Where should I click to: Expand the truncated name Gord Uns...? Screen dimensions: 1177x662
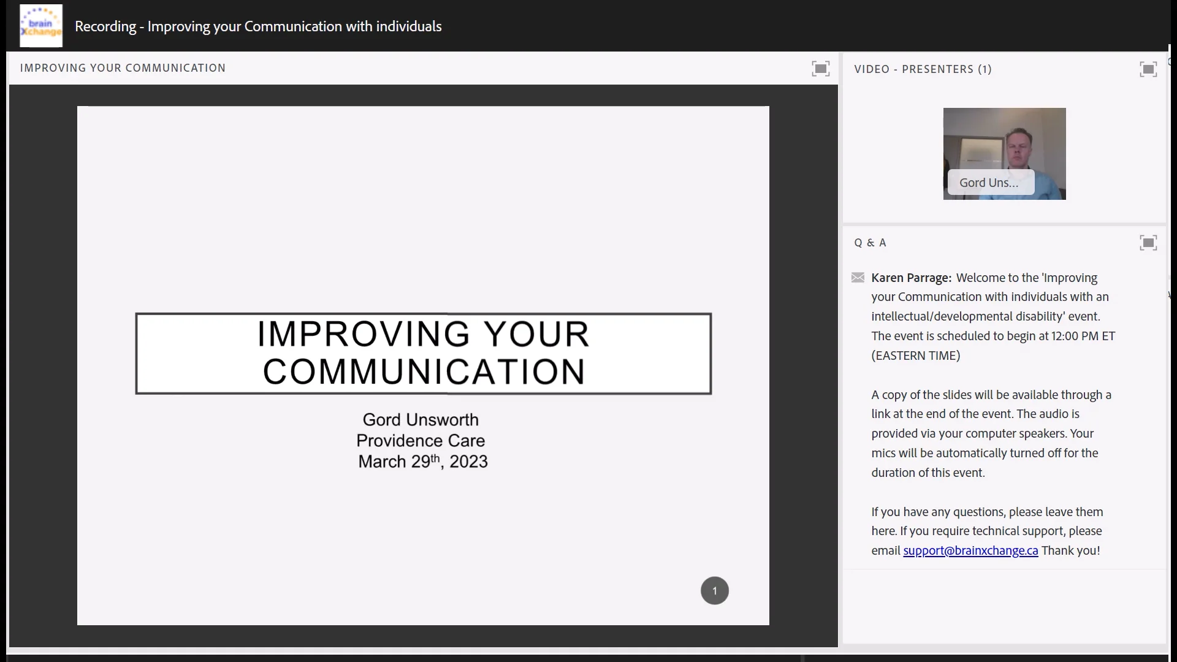pos(990,182)
